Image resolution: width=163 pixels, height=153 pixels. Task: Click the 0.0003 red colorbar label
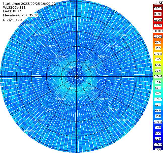click(158, 25)
